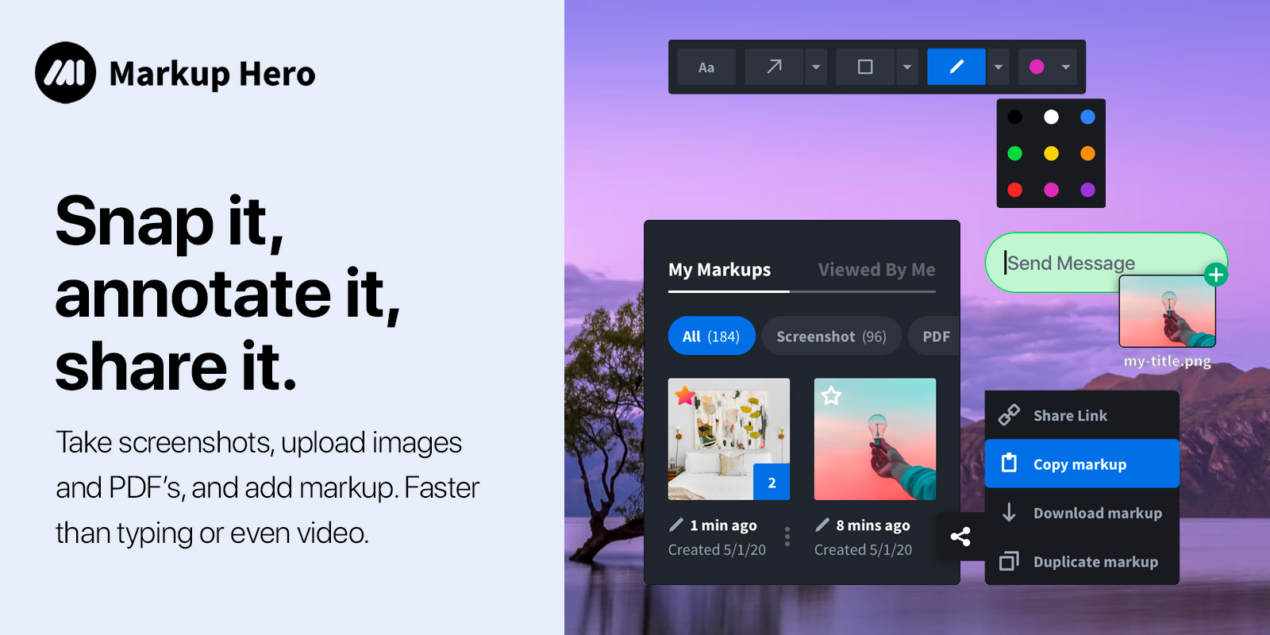The width and height of the screenshot is (1270, 635).
Task: Pick the orange color swatch
Action: (x=1087, y=153)
